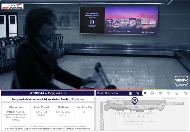Click the Sector Público Internacional / Nacional label
190x132 pixels.
coord(140,121)
